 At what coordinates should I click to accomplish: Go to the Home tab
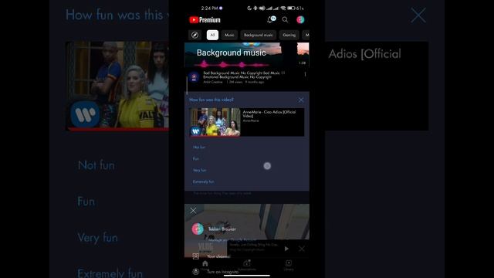click(205, 266)
